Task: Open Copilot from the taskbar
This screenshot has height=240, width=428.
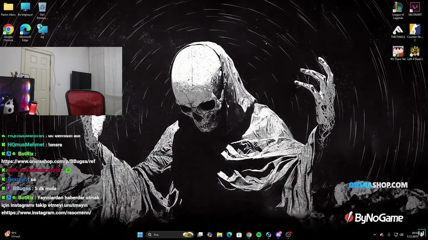Action: pos(210,235)
